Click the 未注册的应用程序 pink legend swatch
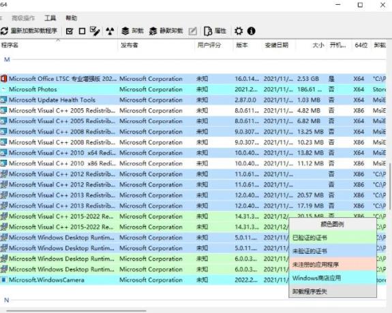Image resolution: width=392 pixels, height=313 pixels. (333, 264)
